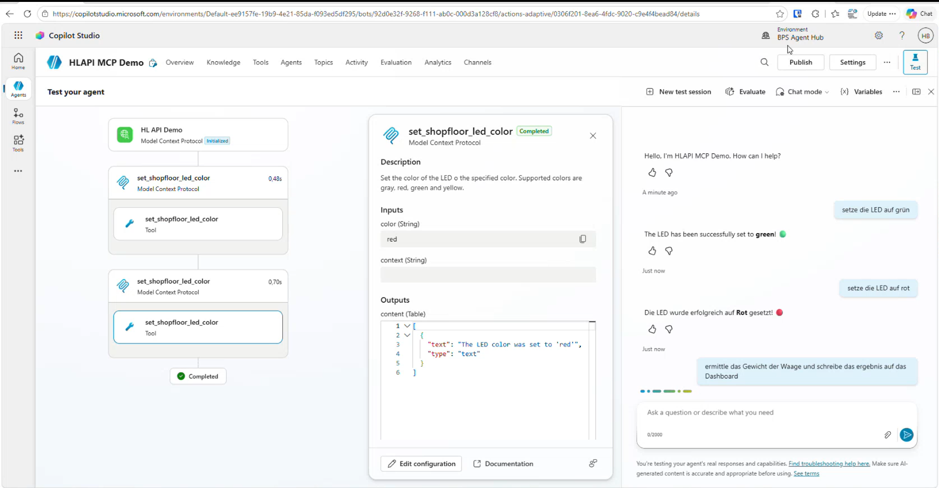Open overflow menu next to Settings
Image resolution: width=939 pixels, height=488 pixels.
(x=887, y=62)
